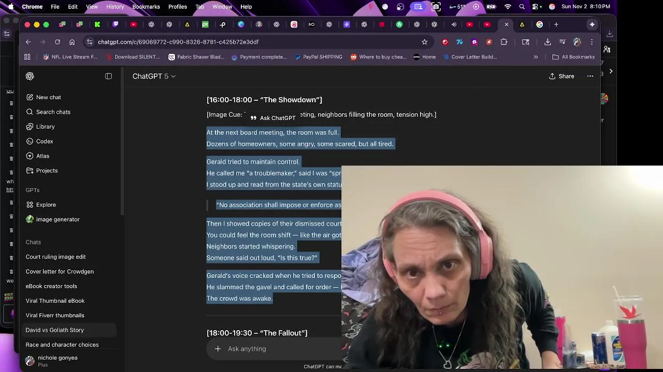The height and width of the screenshot is (372, 663).
Task: Open the All Bookmarks folder
Action: click(573, 57)
